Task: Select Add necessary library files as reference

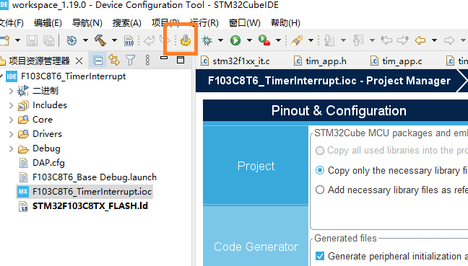Action: click(x=320, y=190)
